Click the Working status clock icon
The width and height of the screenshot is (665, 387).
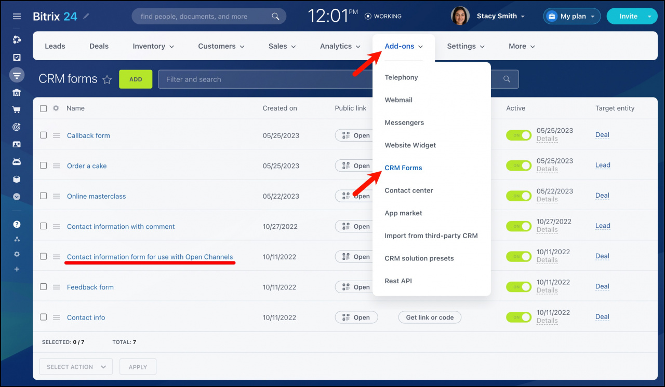[x=368, y=17]
